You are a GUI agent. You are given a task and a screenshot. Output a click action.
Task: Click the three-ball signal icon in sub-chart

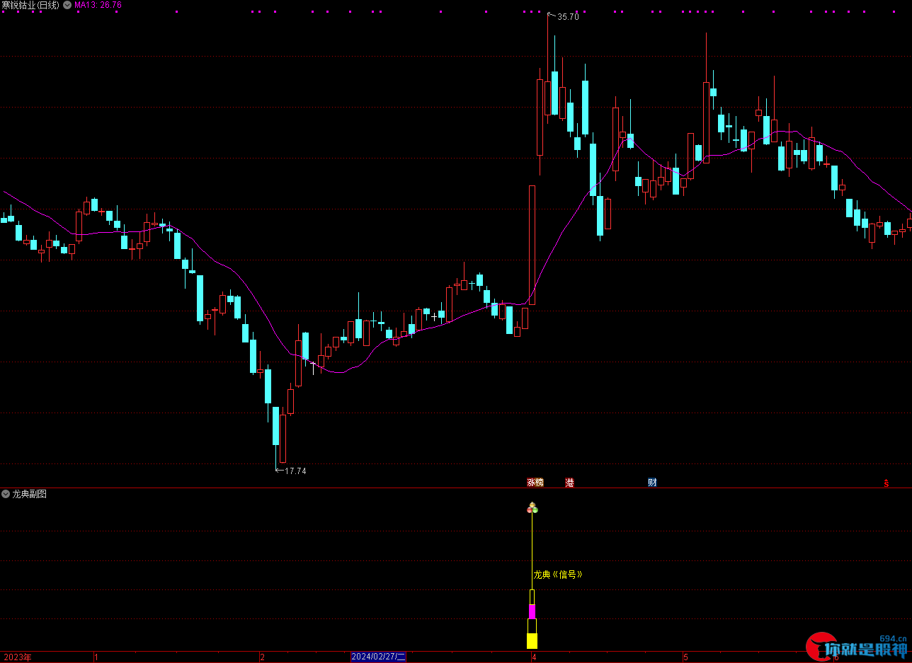tap(532, 507)
